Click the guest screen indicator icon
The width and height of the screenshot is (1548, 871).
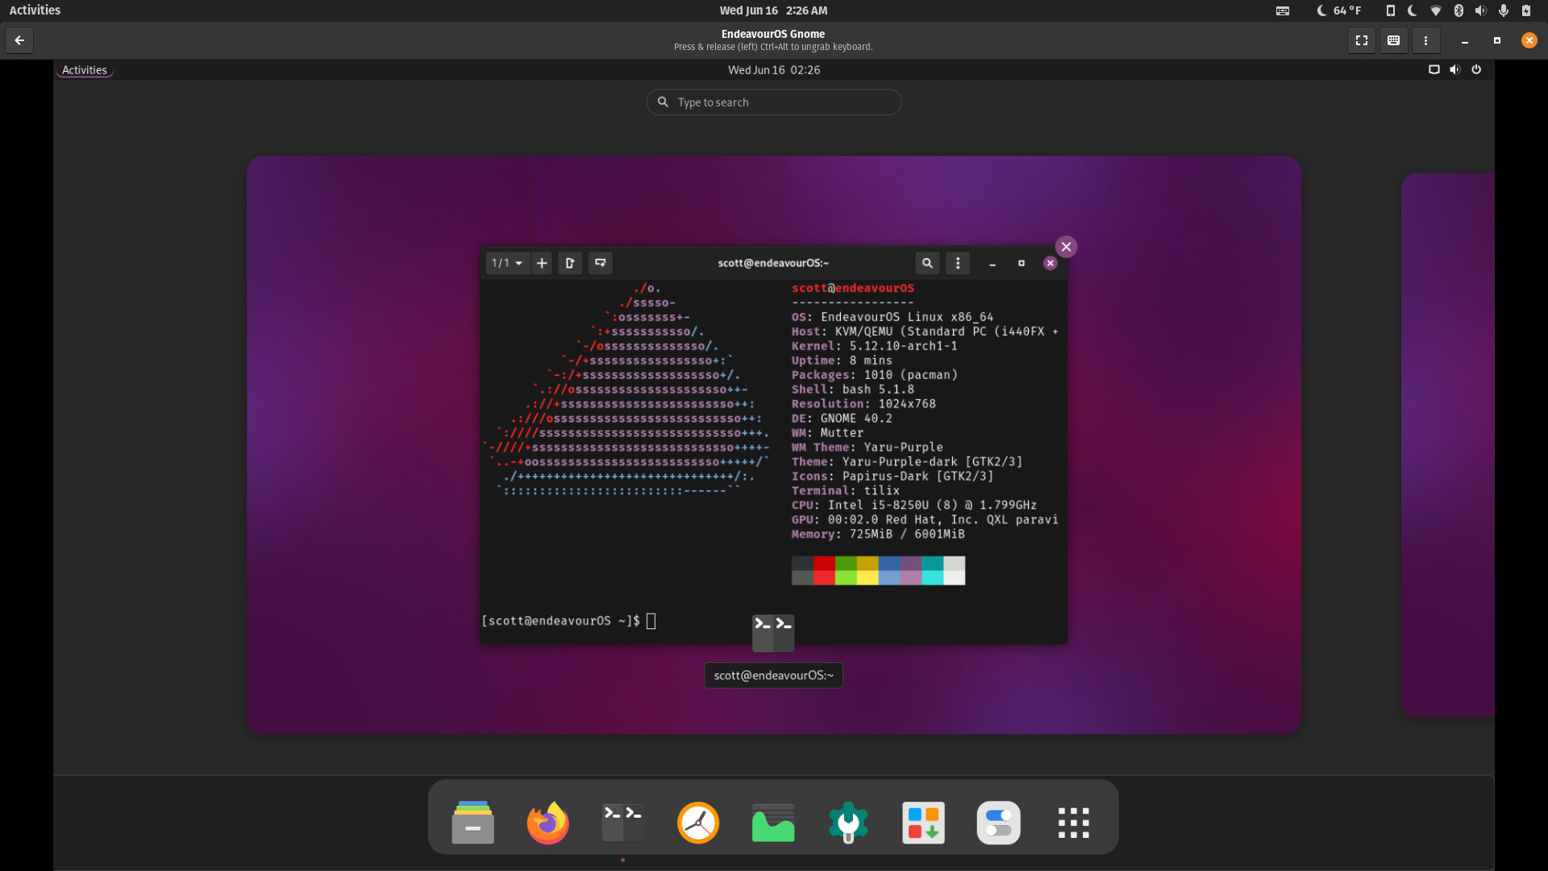click(x=1434, y=69)
